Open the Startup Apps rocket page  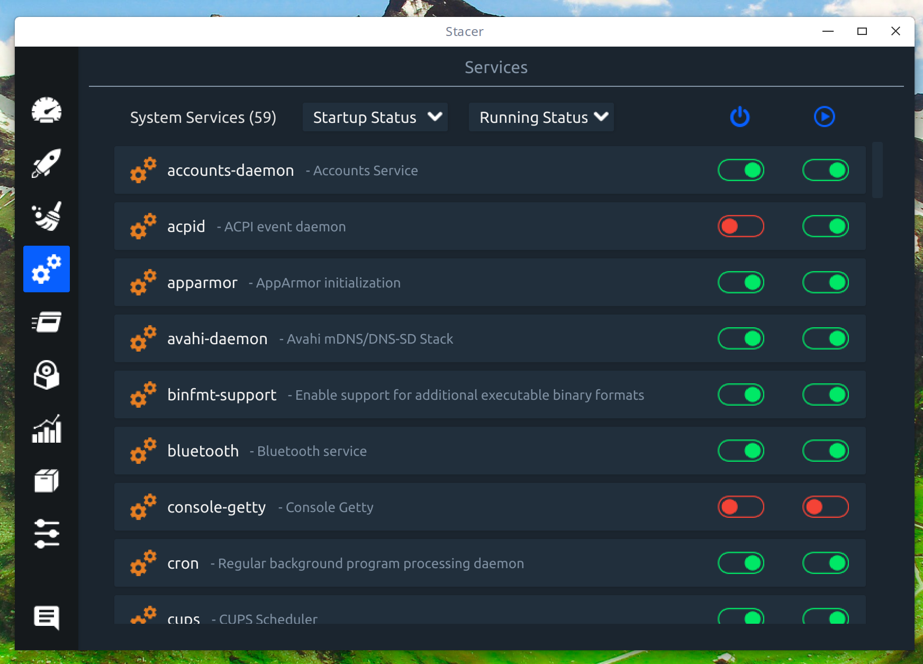coord(47,163)
